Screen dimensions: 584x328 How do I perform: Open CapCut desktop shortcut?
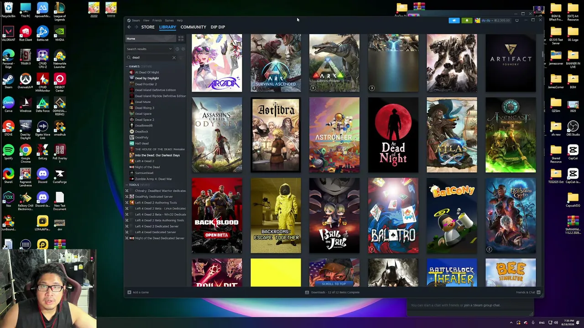[x=573, y=152]
